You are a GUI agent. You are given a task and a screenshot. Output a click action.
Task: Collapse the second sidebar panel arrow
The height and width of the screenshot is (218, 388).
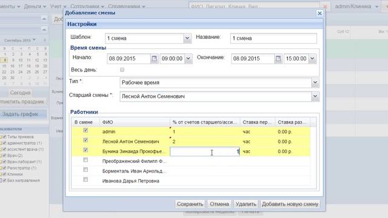tap(44, 30)
